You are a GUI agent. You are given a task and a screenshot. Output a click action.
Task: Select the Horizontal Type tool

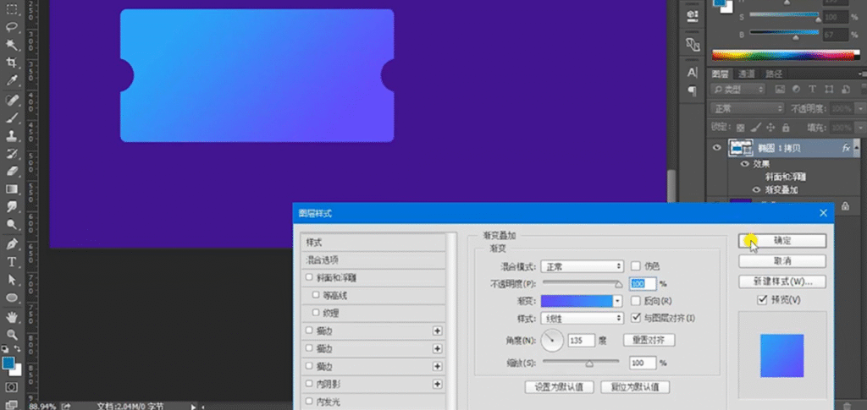coord(12,261)
